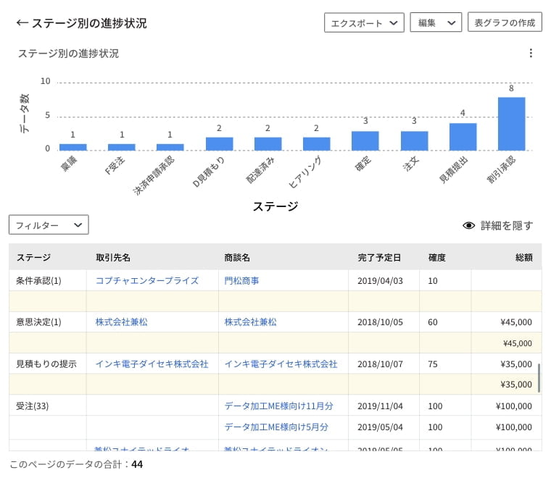Screen dimensions: 551x478
Task: Open the 編集 dropdown
Action: tap(436, 22)
